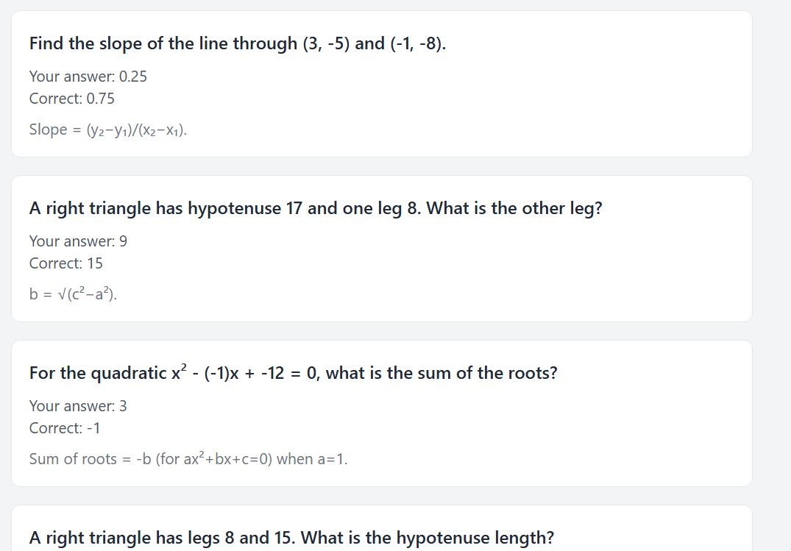Click the 'Correct: 15' text
791x551 pixels.
(66, 263)
